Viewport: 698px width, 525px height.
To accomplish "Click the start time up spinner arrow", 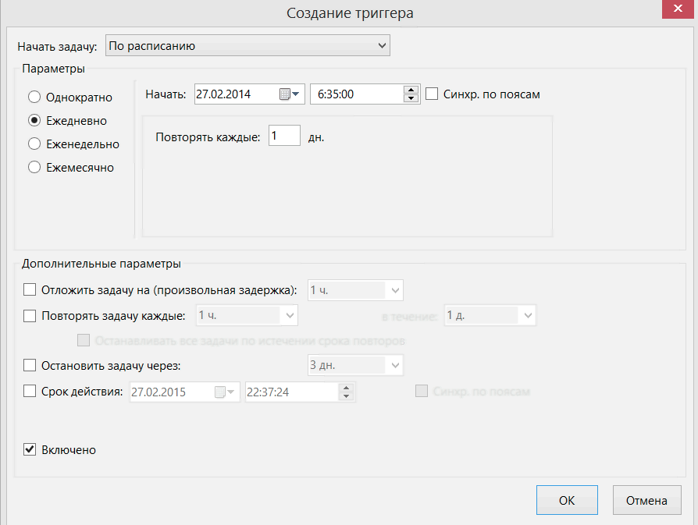I will 411,90.
